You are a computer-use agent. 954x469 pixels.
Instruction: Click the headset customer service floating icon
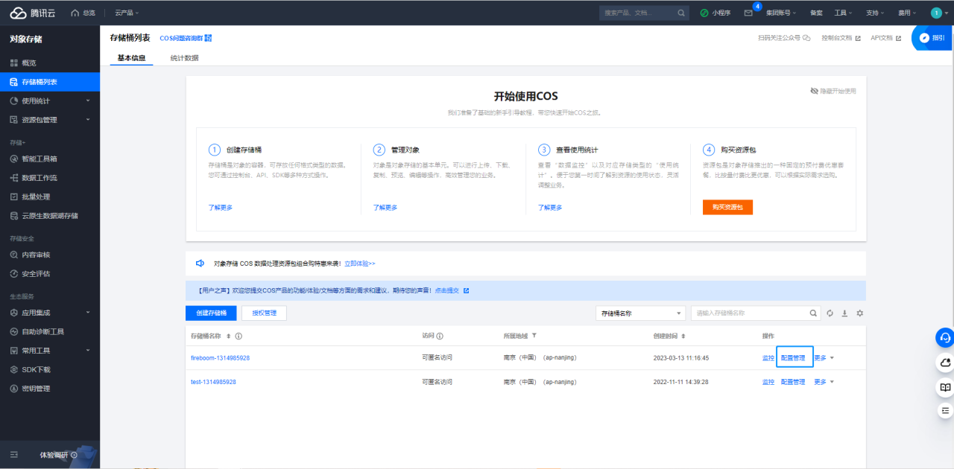coord(945,337)
